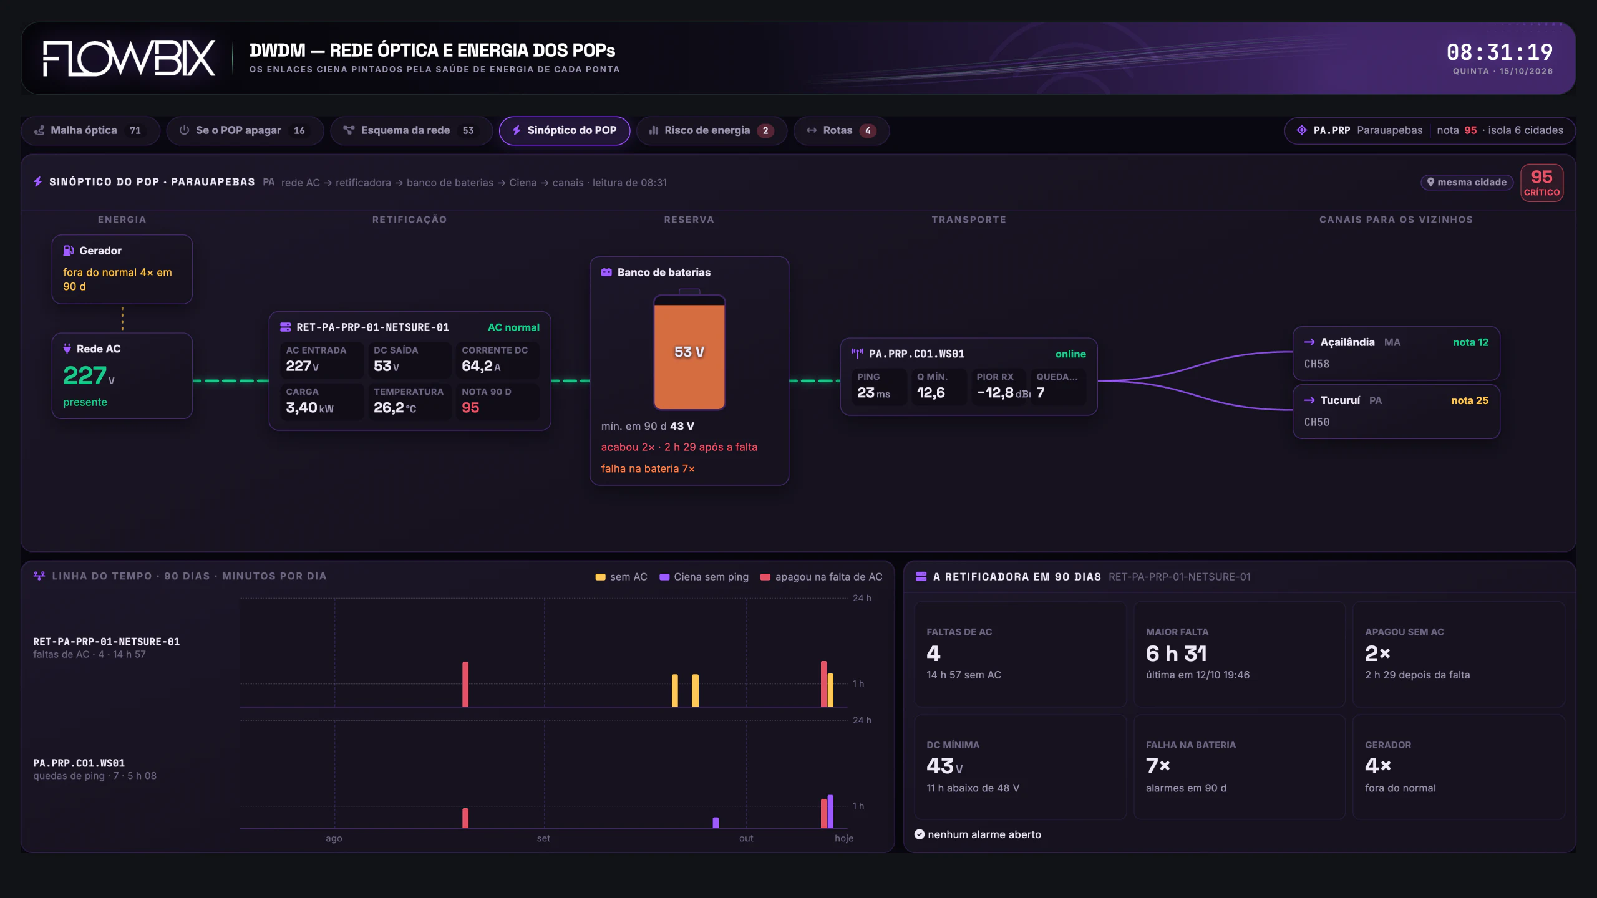Open the Malha óptica tab
The height and width of the screenshot is (898, 1597).
click(x=90, y=130)
